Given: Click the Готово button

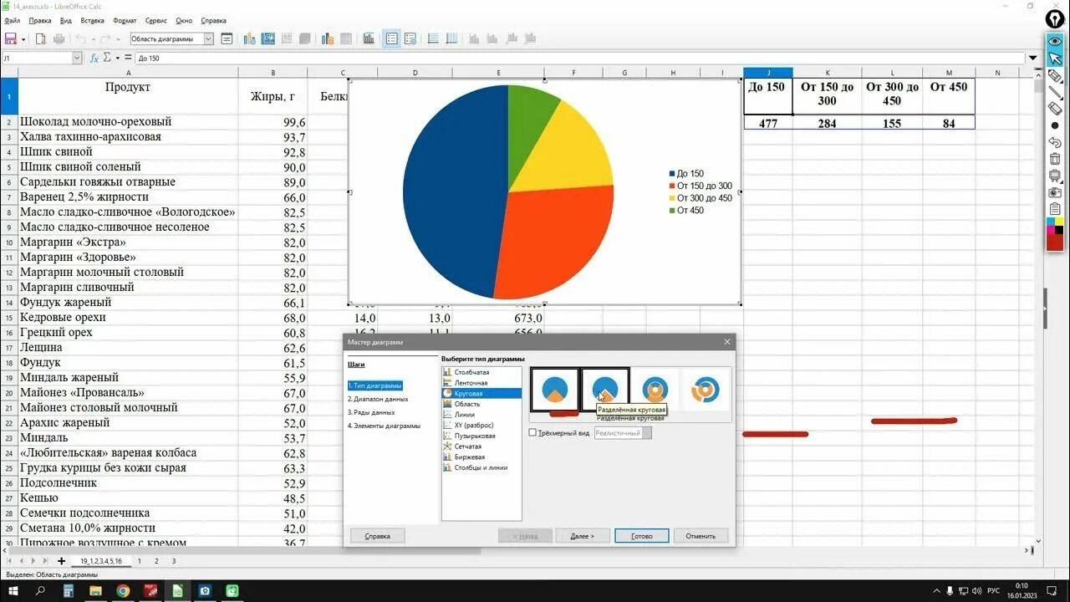Looking at the screenshot, I should 641,536.
